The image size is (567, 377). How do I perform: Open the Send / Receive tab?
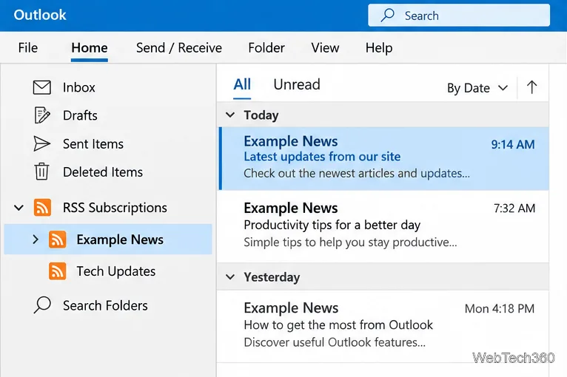coord(179,47)
